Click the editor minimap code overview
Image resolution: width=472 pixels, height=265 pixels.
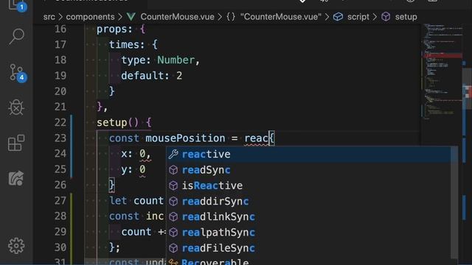pyautogui.click(x=441, y=72)
